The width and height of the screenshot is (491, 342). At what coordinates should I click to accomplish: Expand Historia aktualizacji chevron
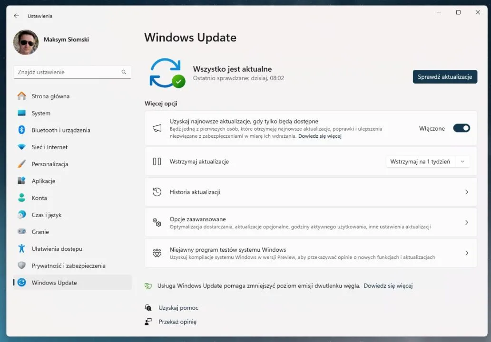(x=466, y=192)
